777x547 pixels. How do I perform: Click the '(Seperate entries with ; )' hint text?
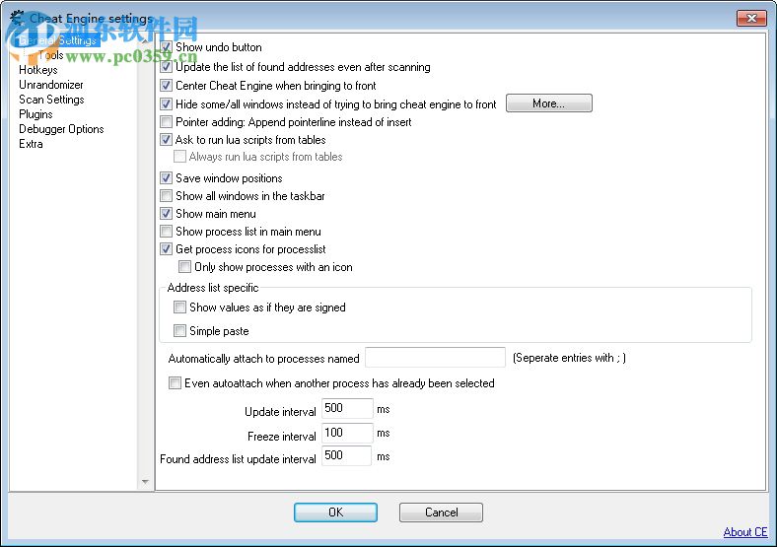[x=569, y=358]
